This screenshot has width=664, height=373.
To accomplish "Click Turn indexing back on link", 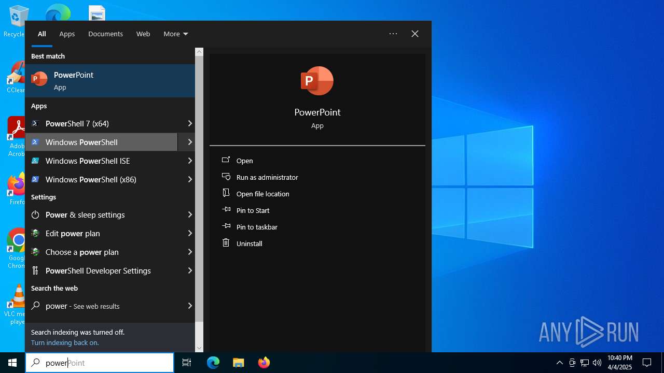I will coord(65,342).
